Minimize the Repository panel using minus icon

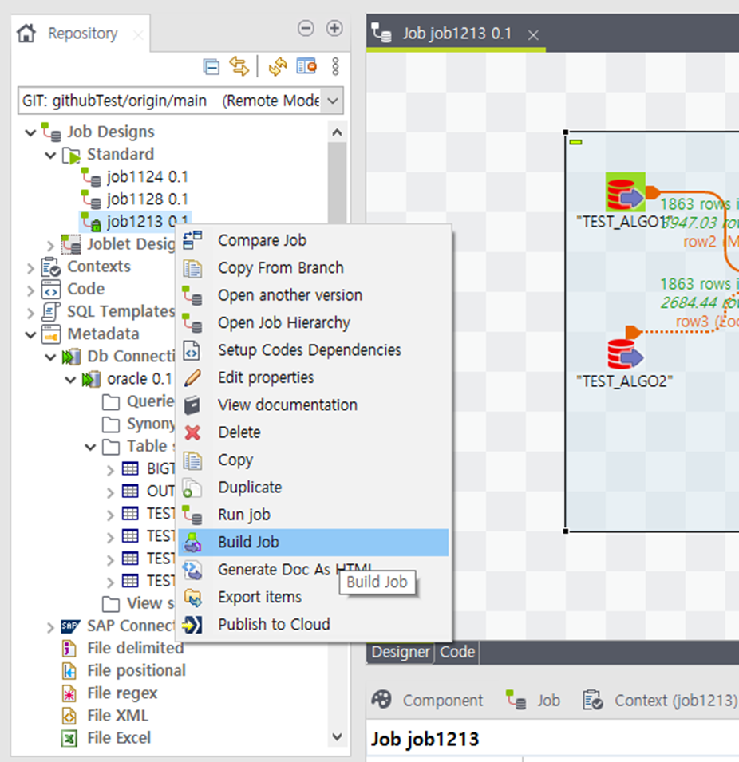click(x=306, y=28)
